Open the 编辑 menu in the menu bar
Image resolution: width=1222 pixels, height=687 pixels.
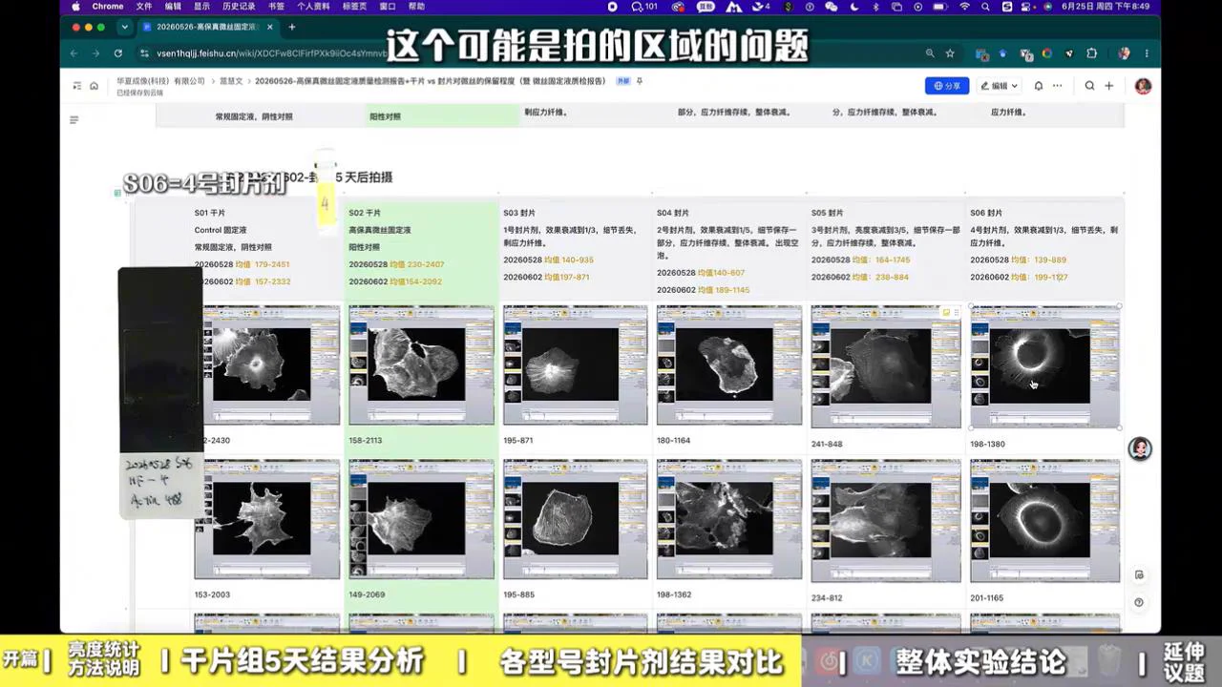coord(173,7)
